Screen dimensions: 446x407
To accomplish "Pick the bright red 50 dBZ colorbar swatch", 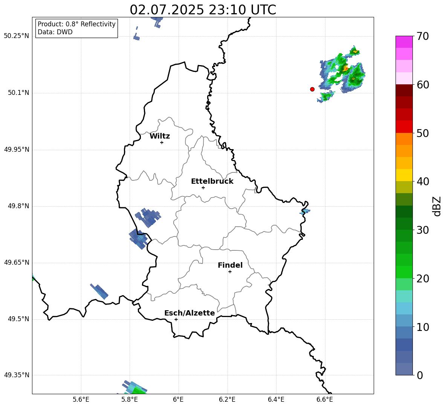I will [x=404, y=127].
